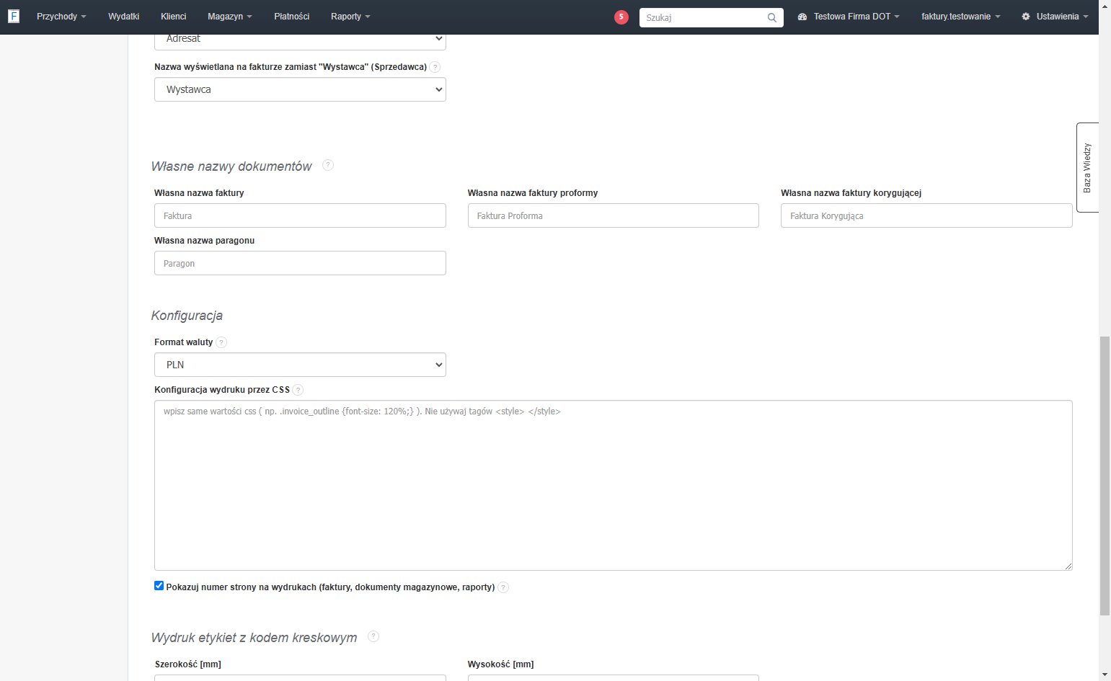Screen dimensions: 1111x681
Task: Go to Płatności in the navbar
Action: click(292, 17)
